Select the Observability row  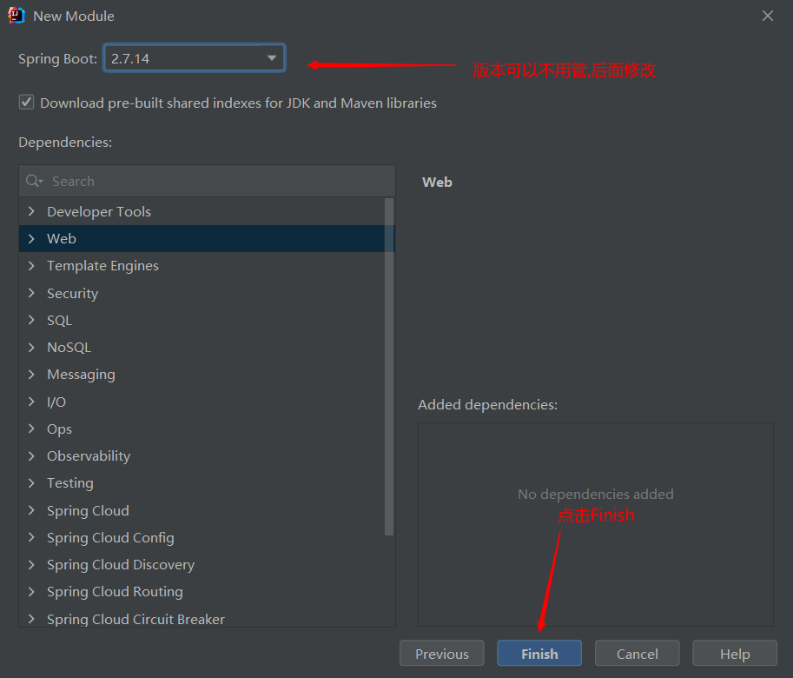(202, 455)
